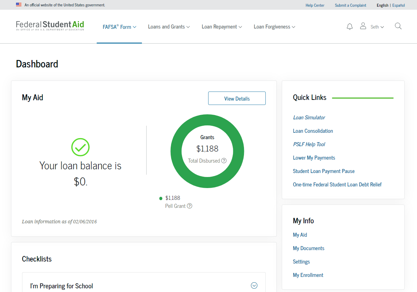
Task: Select English language option
Action: 383,5
